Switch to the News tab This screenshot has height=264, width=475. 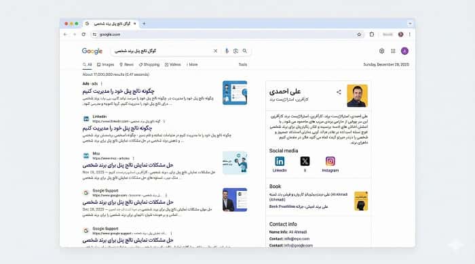(x=126, y=64)
